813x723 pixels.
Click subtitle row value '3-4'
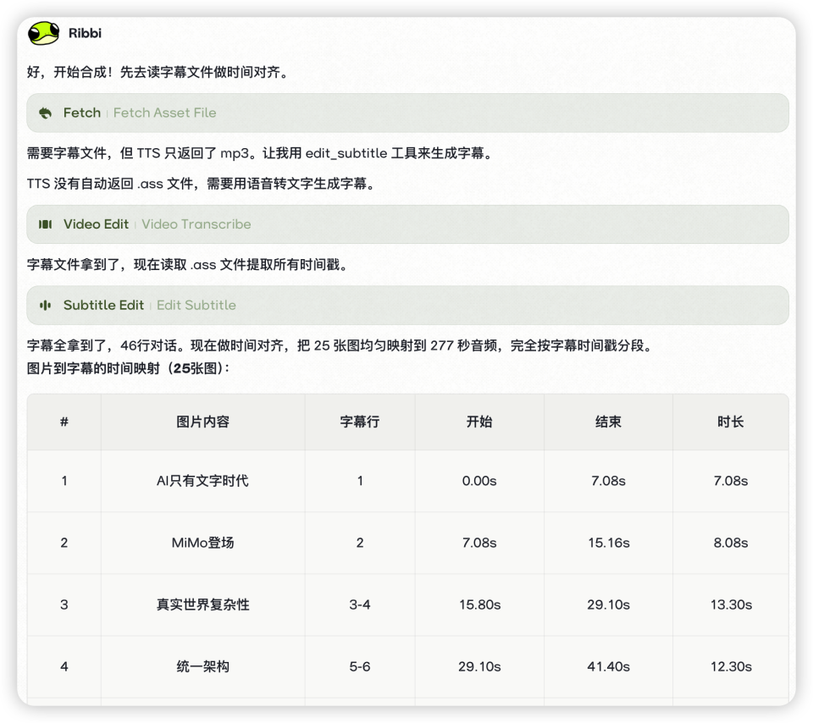click(360, 604)
